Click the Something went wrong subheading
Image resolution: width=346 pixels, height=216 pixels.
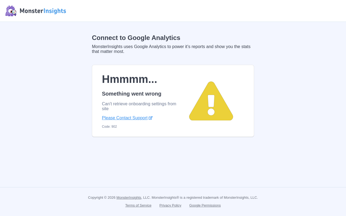(132, 94)
